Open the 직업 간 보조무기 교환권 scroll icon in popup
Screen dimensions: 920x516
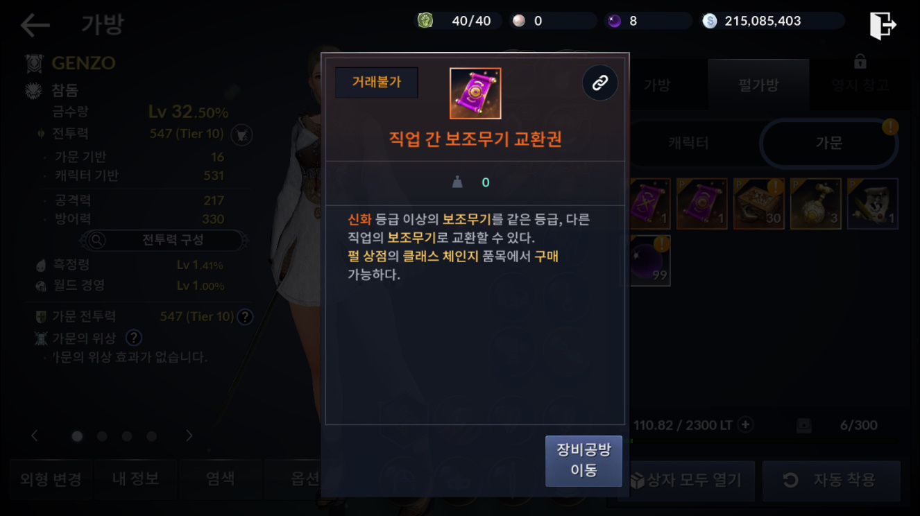click(x=475, y=93)
